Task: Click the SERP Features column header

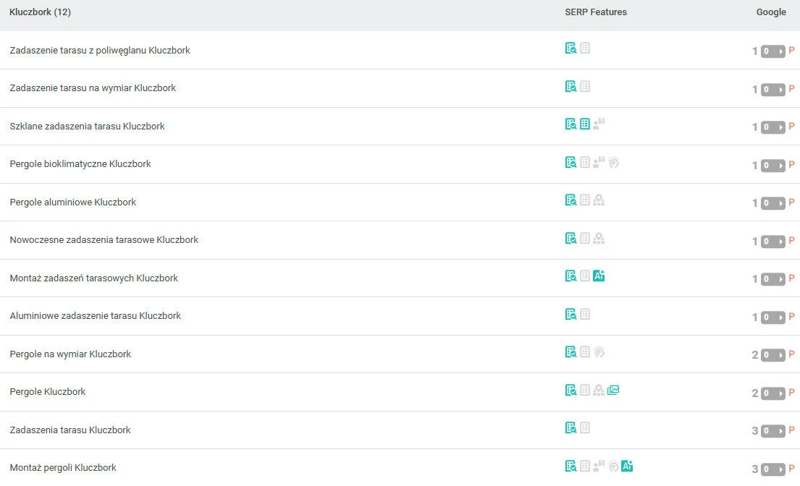Action: (x=596, y=12)
